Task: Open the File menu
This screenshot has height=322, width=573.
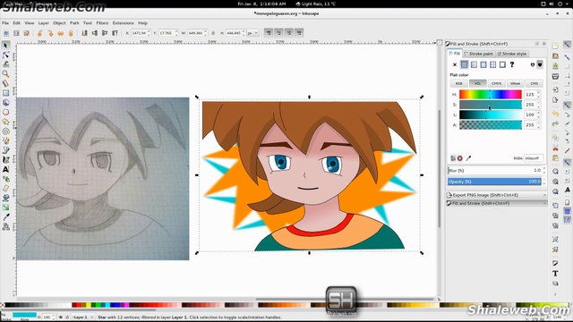Action: [x=5, y=23]
